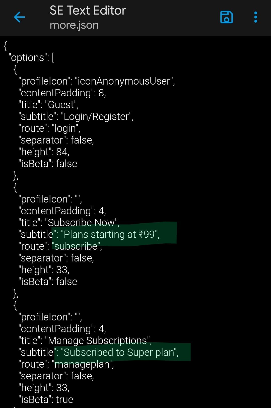Screen dimensions: 271x408
Task: Tap the more.json file name
Action: 74,25
